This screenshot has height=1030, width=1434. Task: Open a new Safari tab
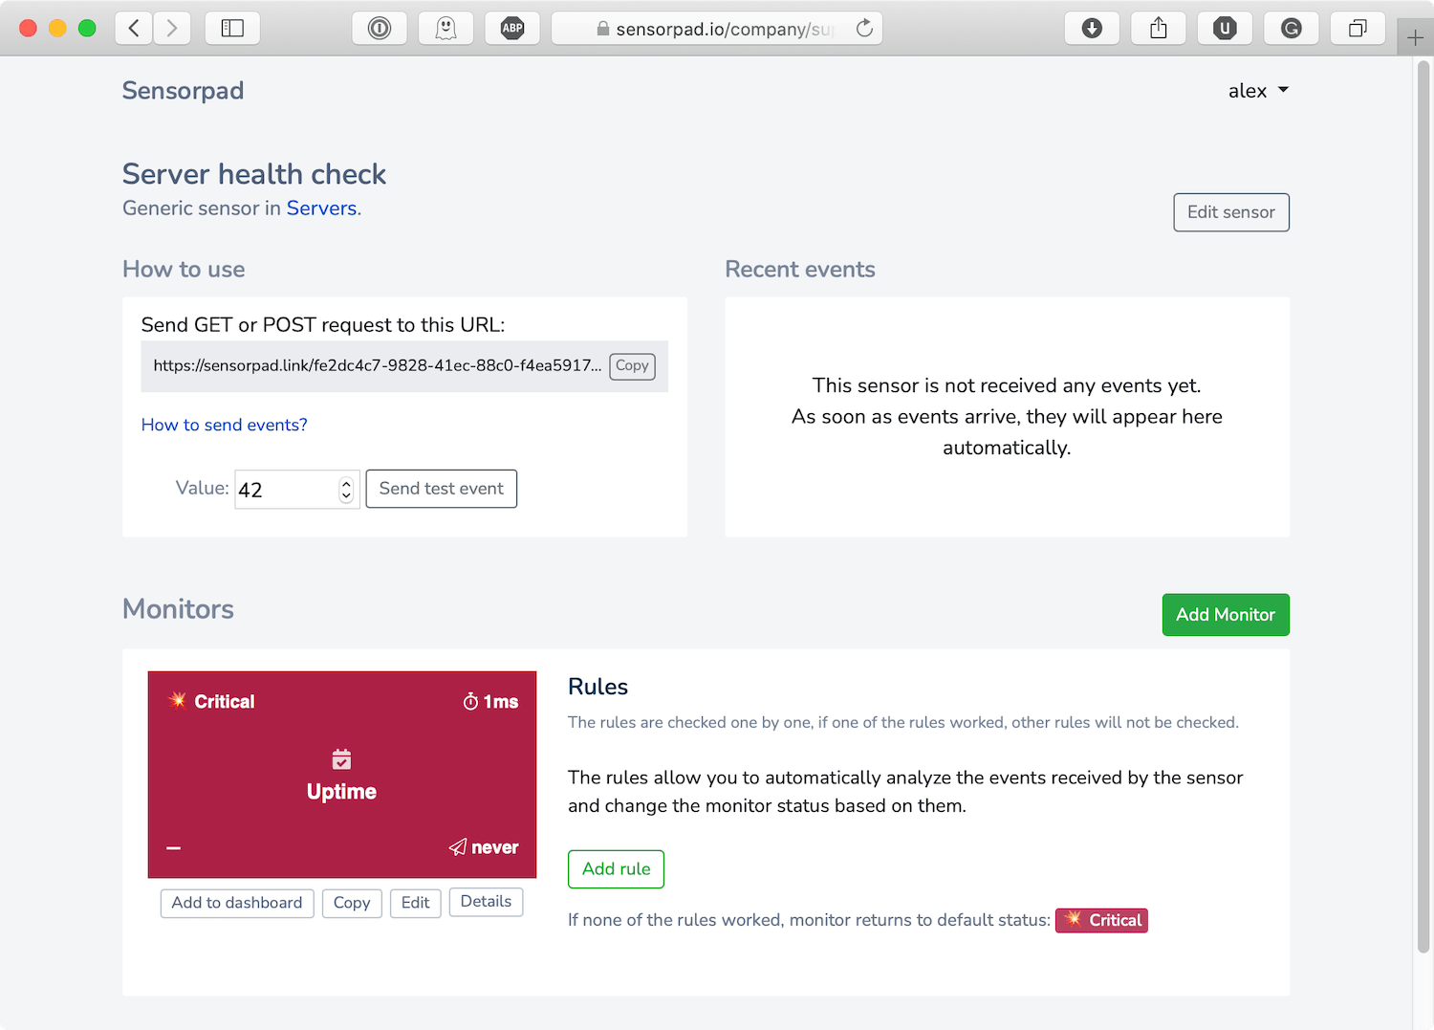[1416, 38]
